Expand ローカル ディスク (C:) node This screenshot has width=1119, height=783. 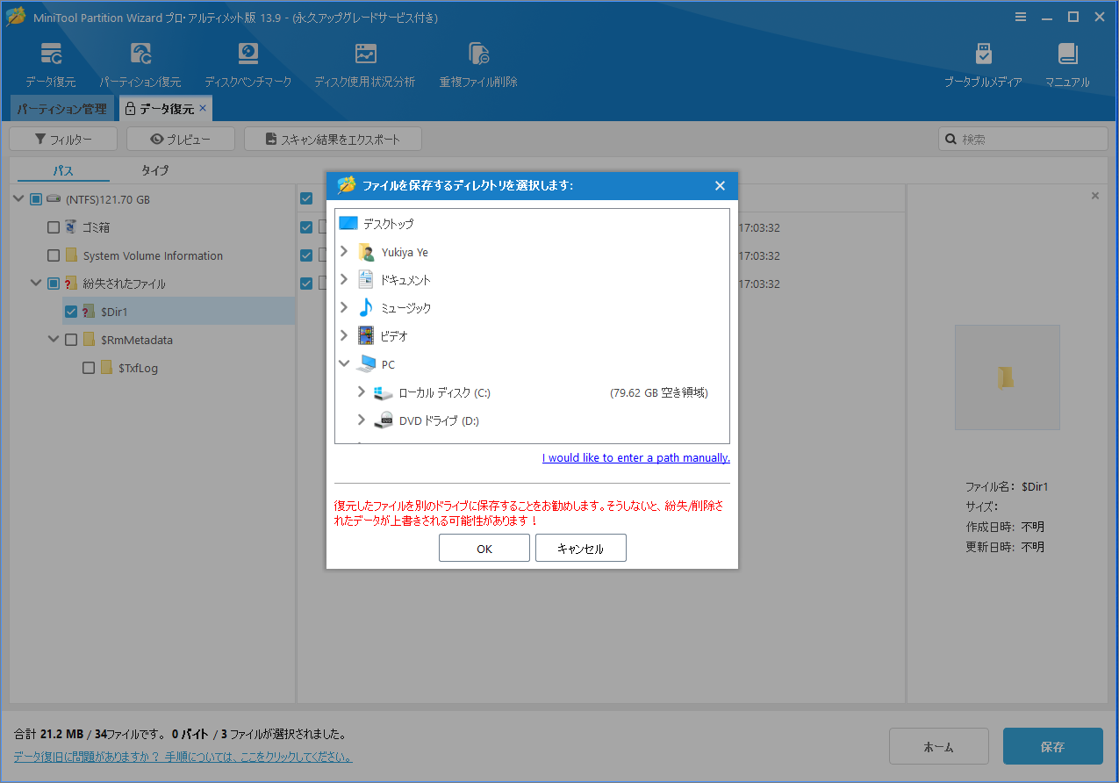[x=361, y=392]
